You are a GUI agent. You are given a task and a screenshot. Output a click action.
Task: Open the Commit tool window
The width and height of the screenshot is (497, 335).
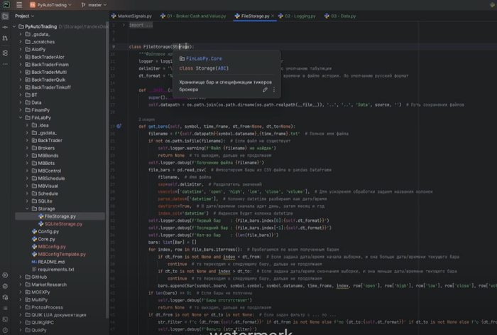pos(5,28)
